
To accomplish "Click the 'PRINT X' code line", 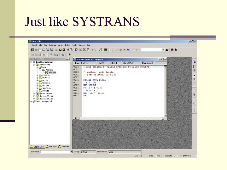I will (90, 90).
